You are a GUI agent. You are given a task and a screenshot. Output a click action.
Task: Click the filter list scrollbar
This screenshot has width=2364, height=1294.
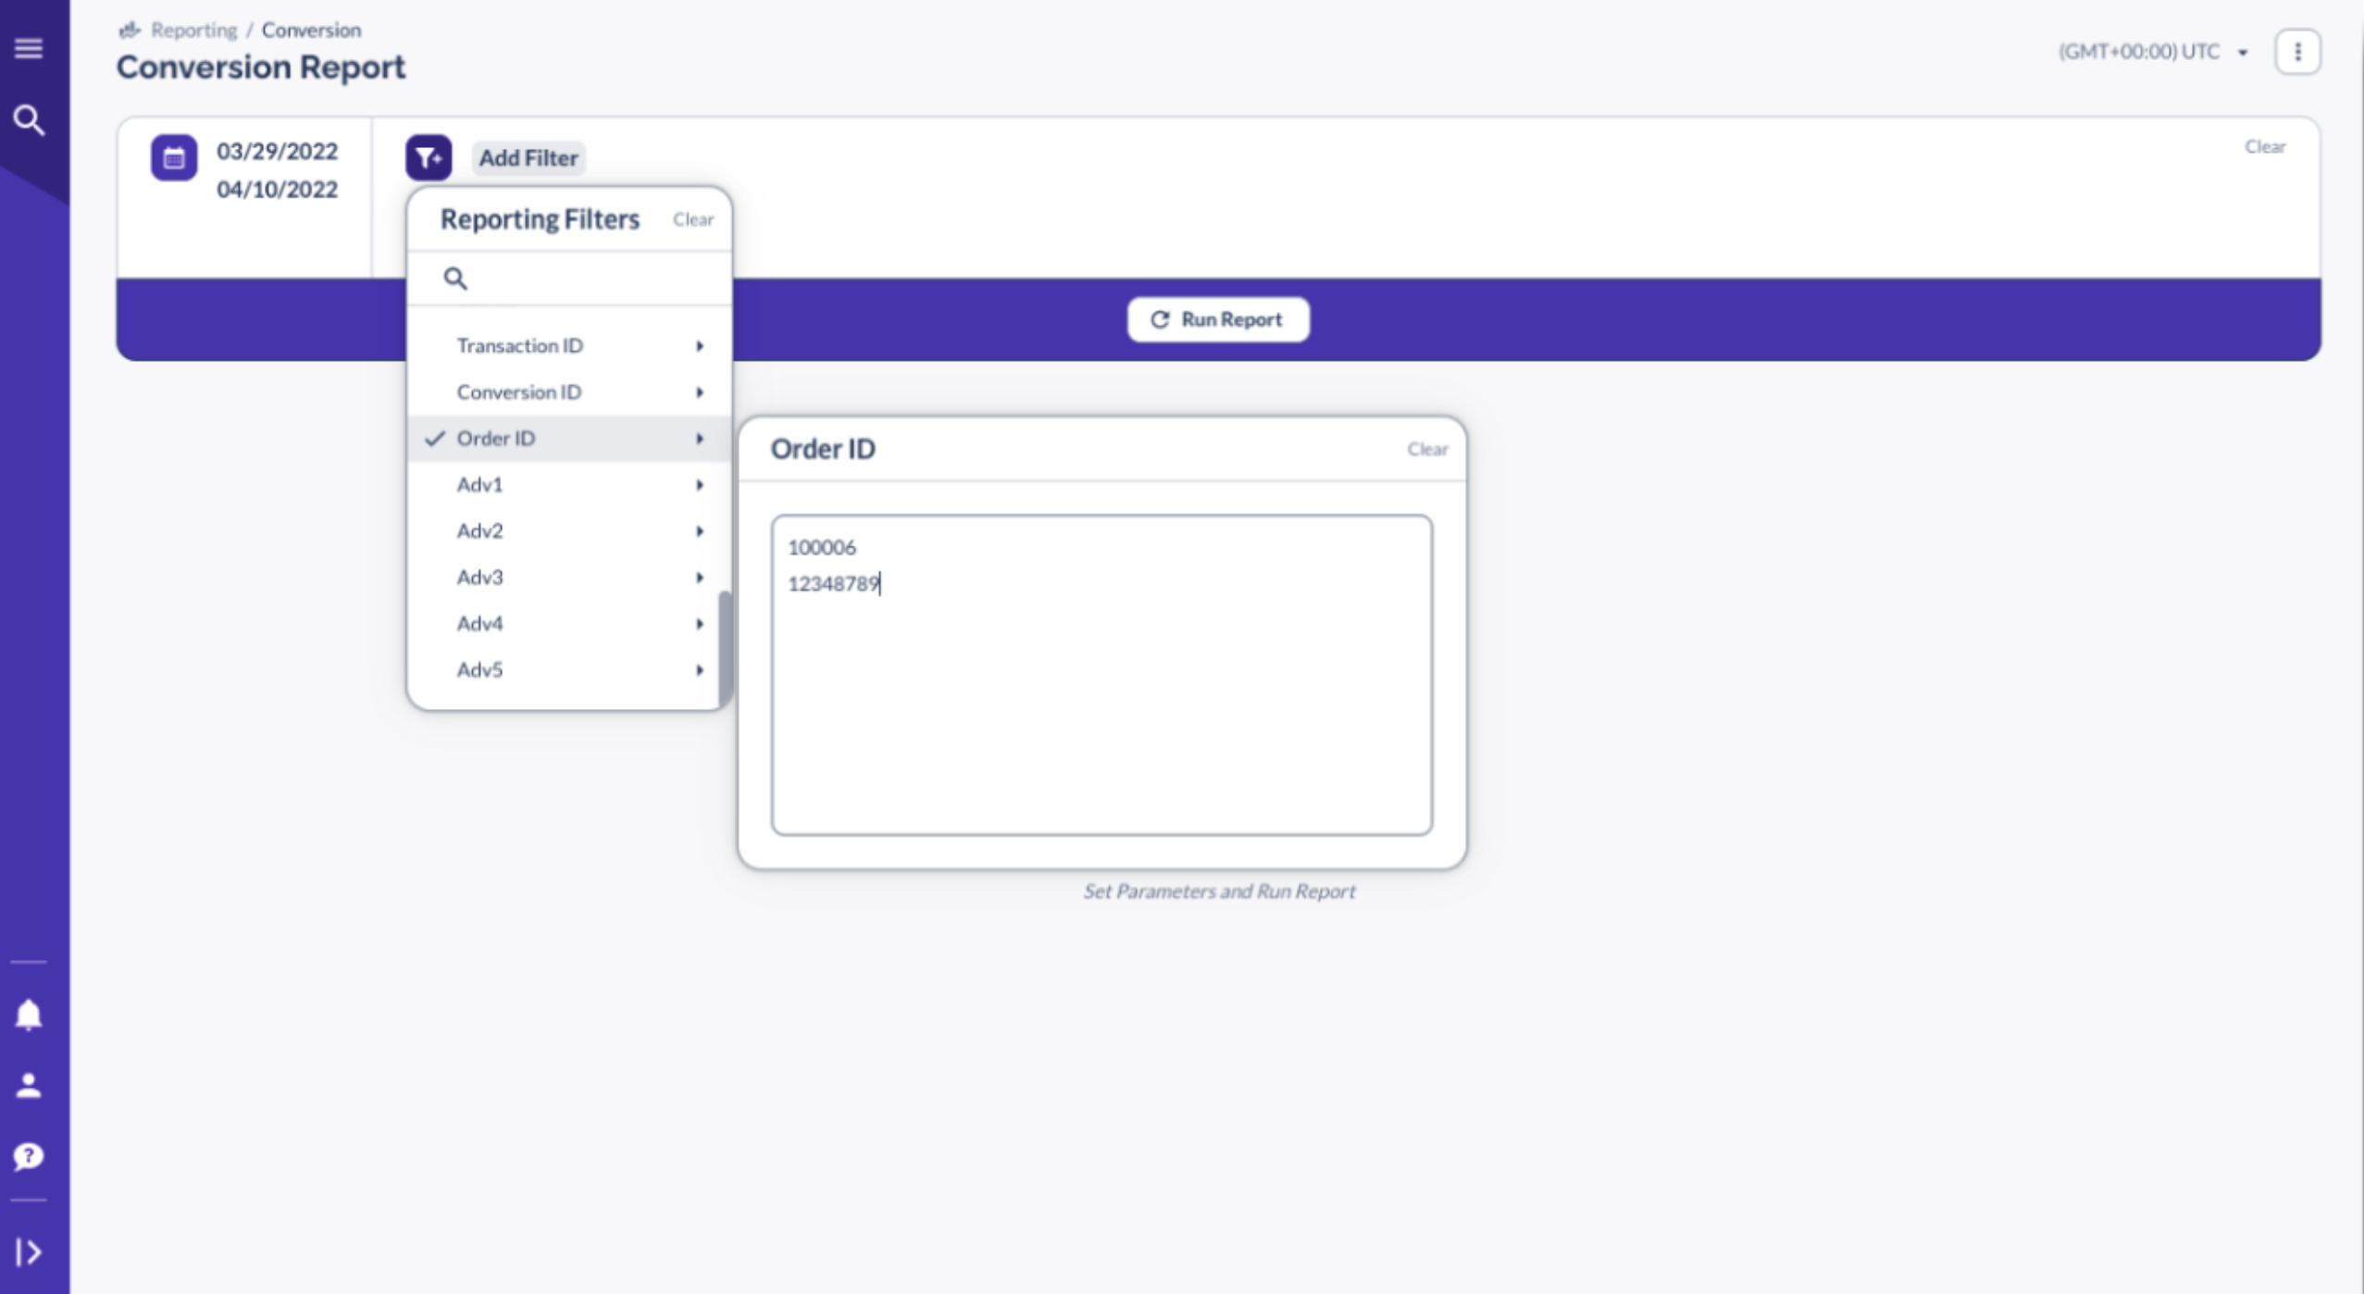pyautogui.click(x=725, y=648)
